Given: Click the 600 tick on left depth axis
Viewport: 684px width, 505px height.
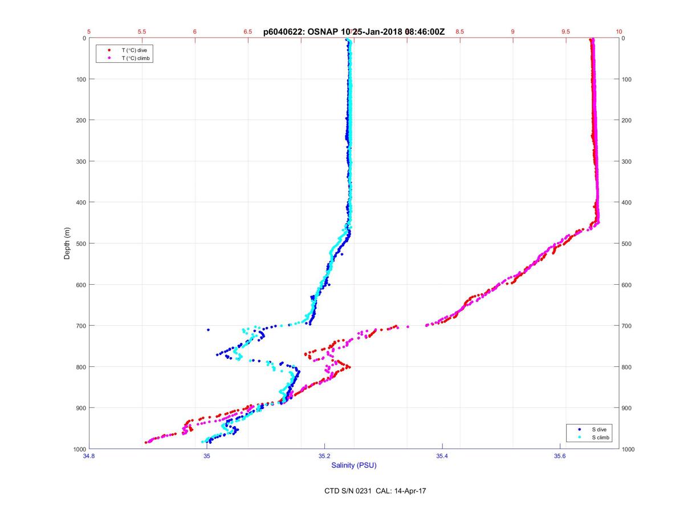Looking at the screenshot, I should click(80, 285).
